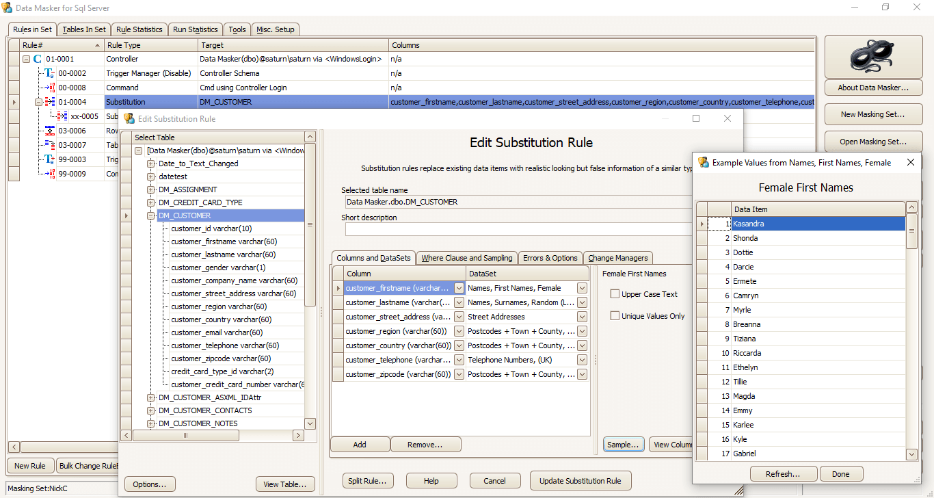934x498 pixels.
Task: Collapse the DM_CUSTOMER table node
Action: (151, 215)
